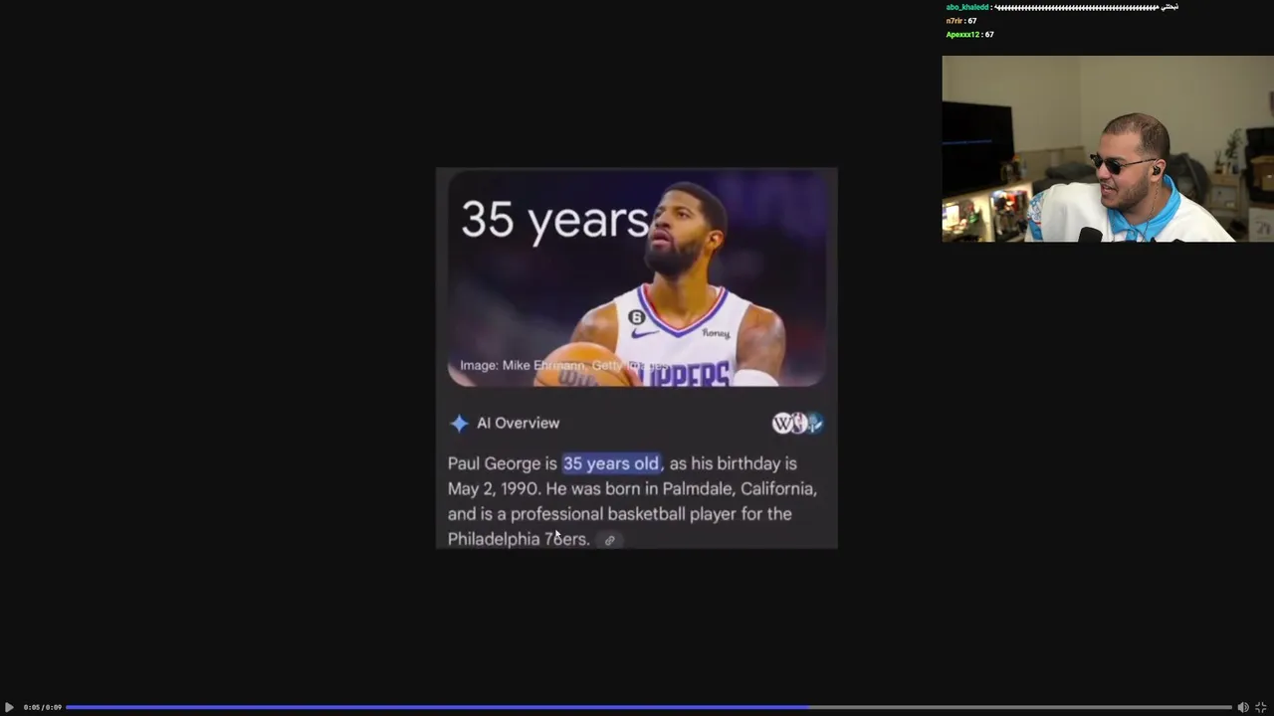Click the AI Overview sparkle icon
The height and width of the screenshot is (716, 1274).
[x=459, y=424]
